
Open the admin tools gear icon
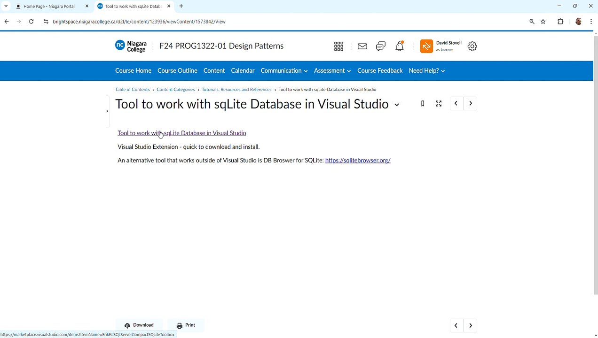472,46
